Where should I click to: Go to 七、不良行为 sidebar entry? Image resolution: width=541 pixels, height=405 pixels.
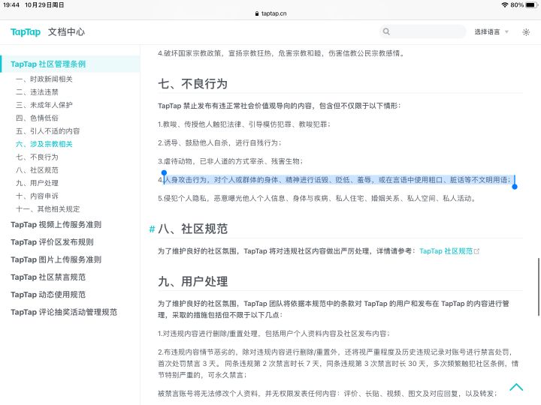pyautogui.click(x=37, y=157)
